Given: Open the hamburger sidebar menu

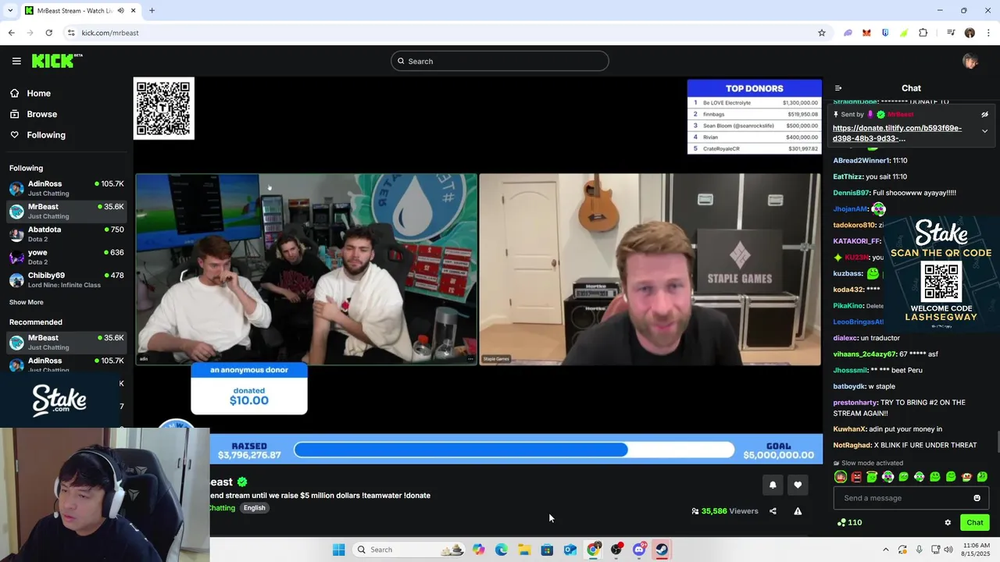Looking at the screenshot, I should tap(16, 61).
